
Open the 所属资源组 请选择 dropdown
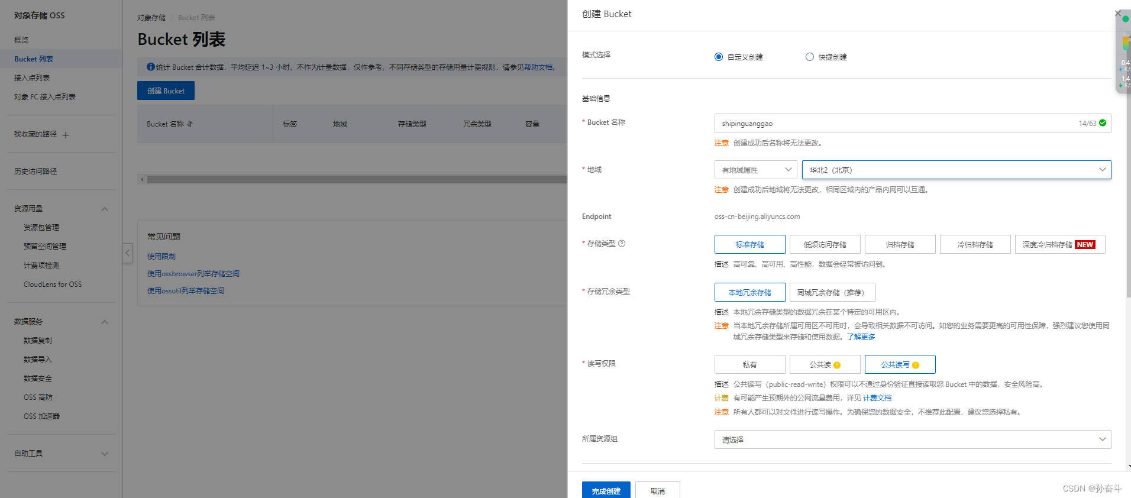point(913,439)
